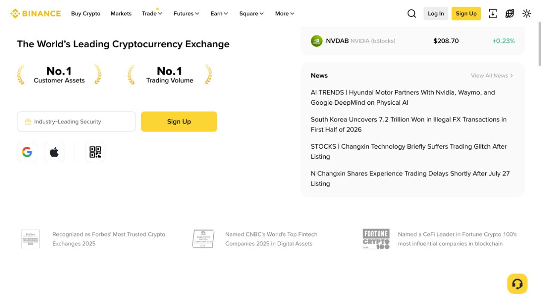Expand the Square menu
542x304 pixels.
point(251,14)
